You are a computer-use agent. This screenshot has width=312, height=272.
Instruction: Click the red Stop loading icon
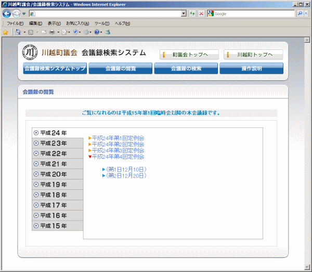(201, 14)
